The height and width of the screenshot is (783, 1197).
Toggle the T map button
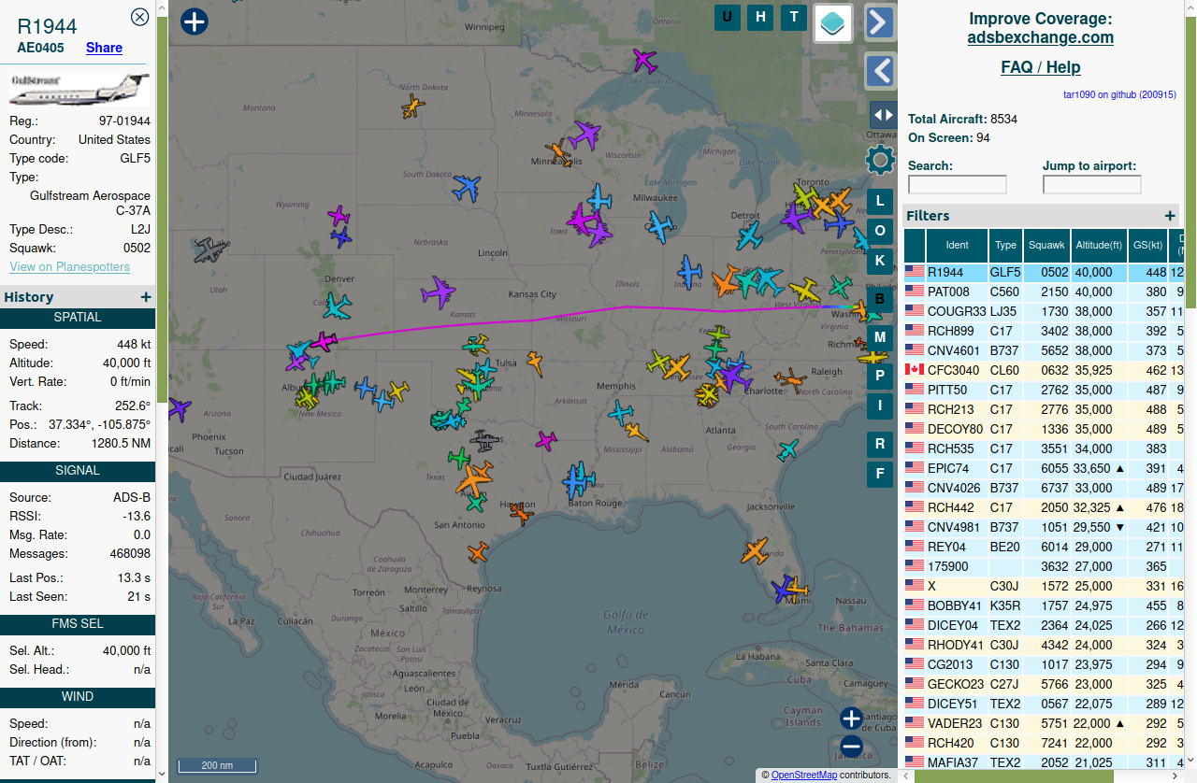coord(794,17)
